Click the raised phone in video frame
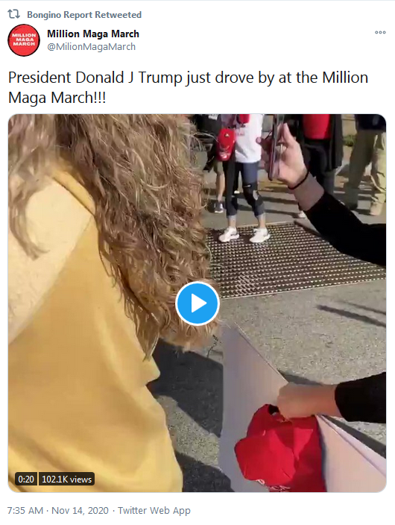Screen dimensions: 395x525 pyautogui.click(x=275, y=148)
